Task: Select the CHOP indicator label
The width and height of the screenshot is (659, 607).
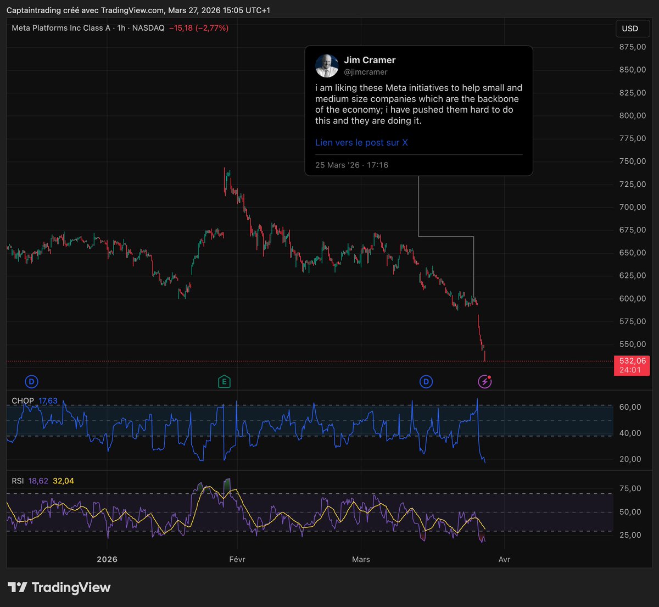Action: [23, 400]
